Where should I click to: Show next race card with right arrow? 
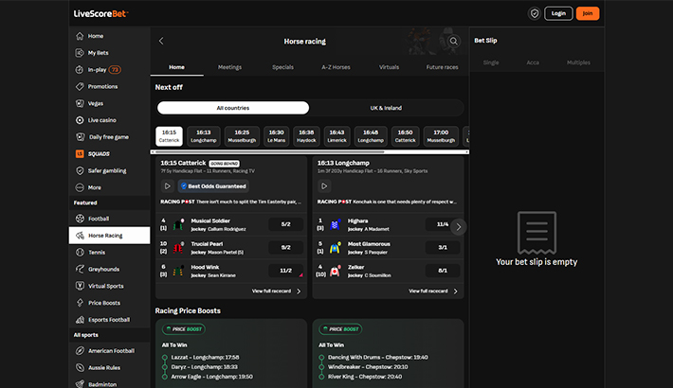click(459, 227)
